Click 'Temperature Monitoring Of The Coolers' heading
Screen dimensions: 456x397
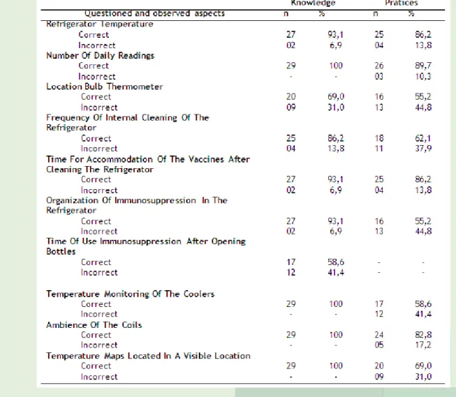[x=131, y=294]
